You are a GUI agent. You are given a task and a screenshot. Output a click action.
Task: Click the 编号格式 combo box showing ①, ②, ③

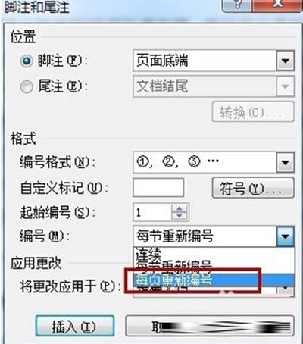click(x=214, y=162)
